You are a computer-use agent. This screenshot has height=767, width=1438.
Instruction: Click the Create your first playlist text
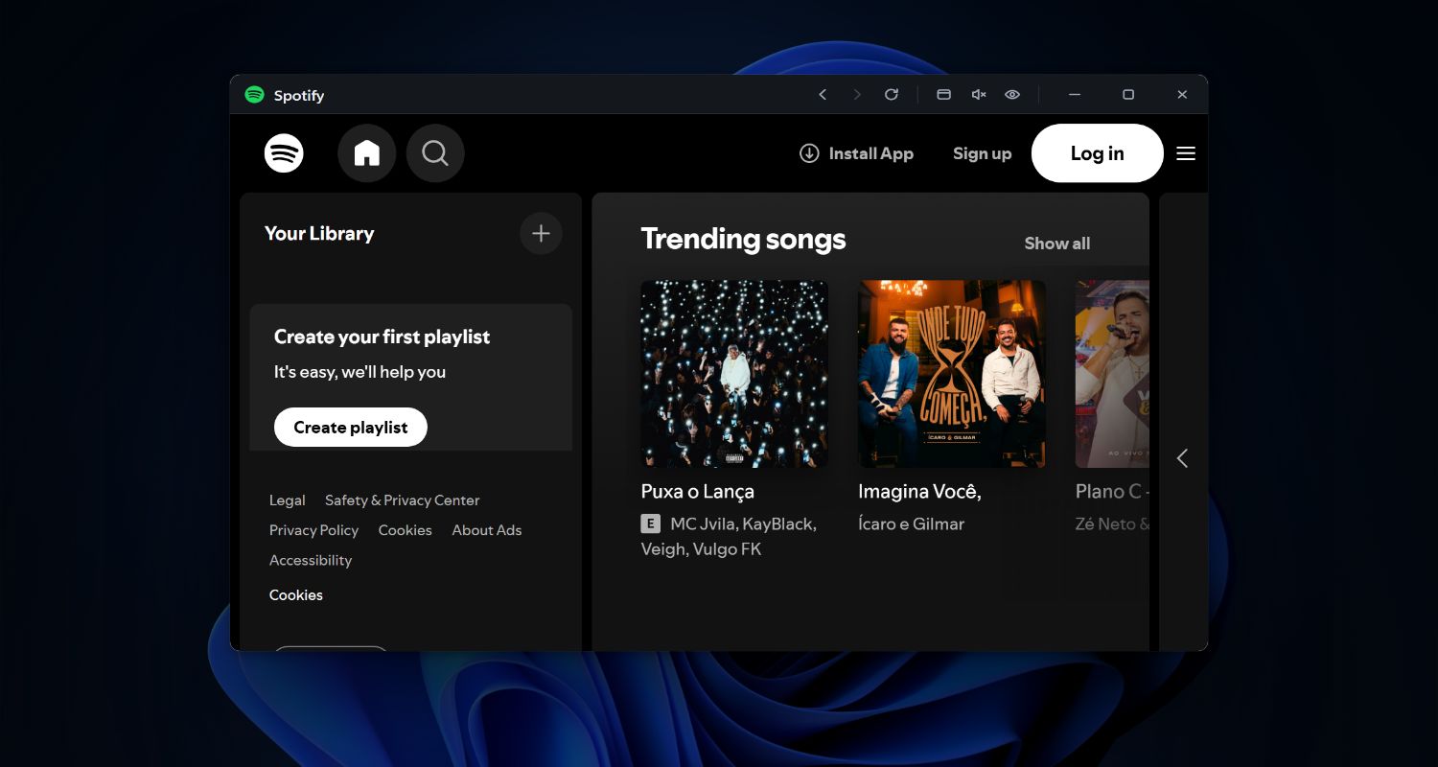tap(382, 337)
